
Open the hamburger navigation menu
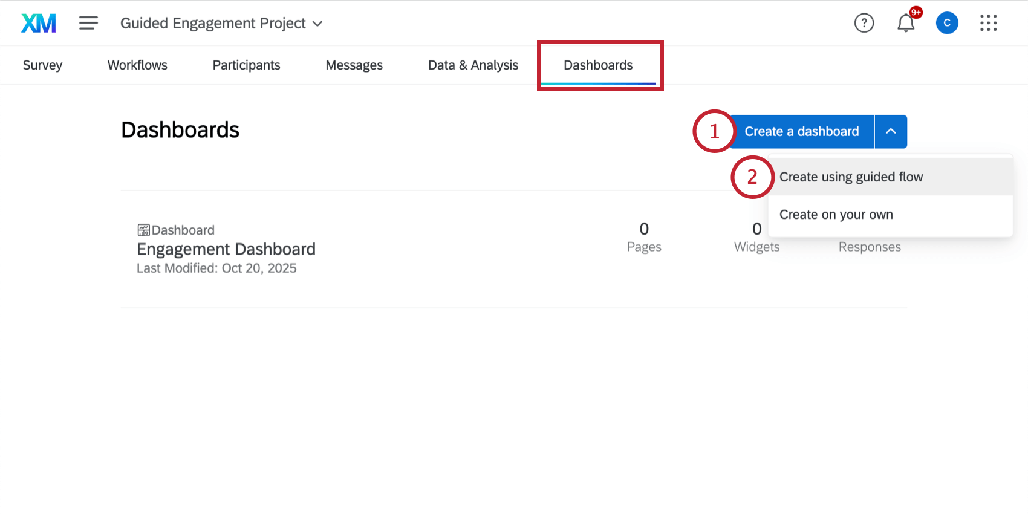[88, 22]
